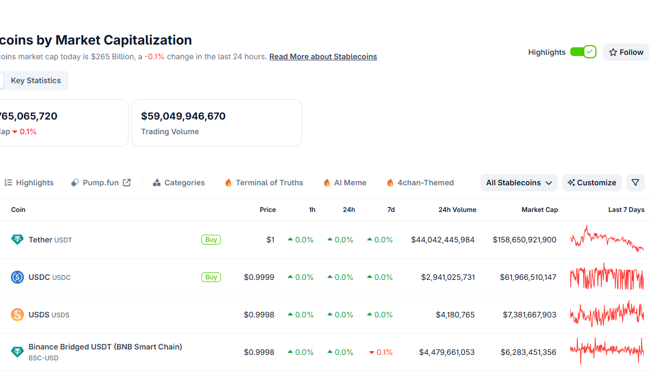
Task: Click the Pump.fun pill icon
Action: pos(75,183)
